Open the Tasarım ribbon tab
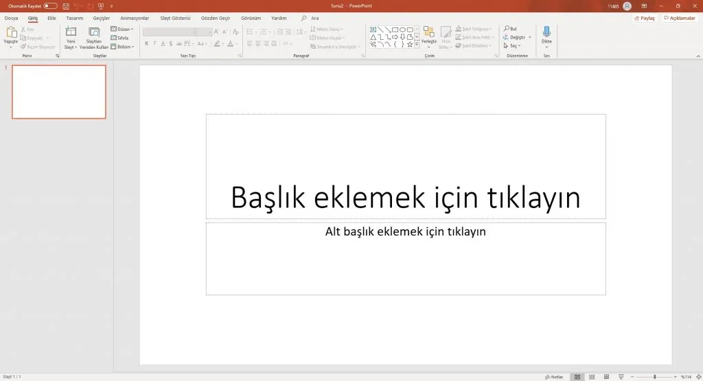703x381 pixels. click(75, 18)
